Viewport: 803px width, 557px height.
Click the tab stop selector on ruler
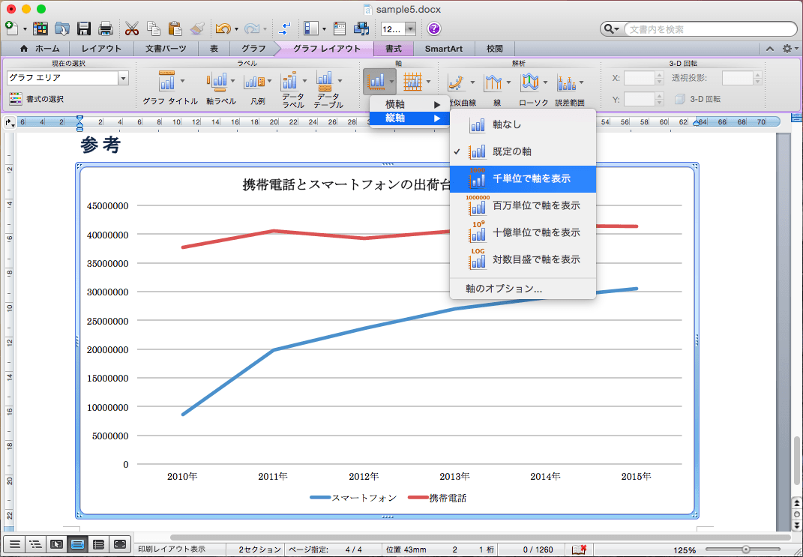9,122
